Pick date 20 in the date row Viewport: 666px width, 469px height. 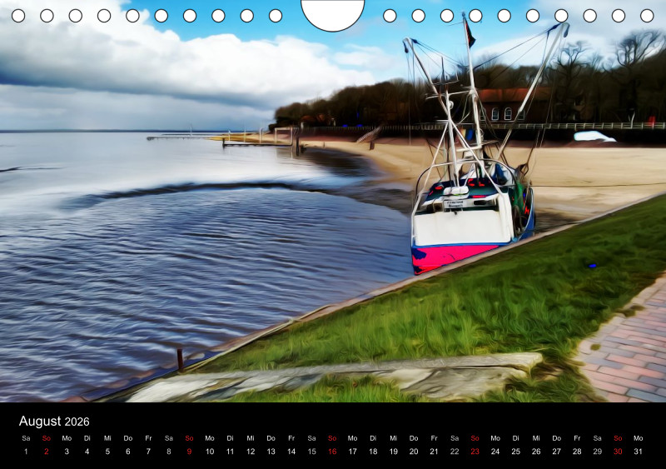[414, 452]
